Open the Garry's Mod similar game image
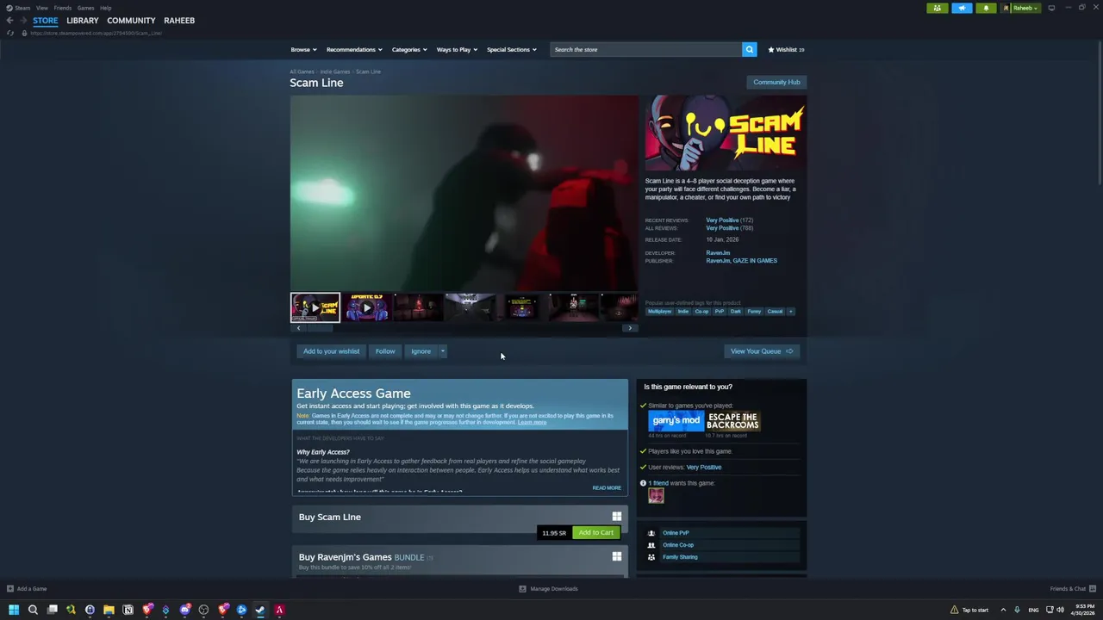 [676, 421]
